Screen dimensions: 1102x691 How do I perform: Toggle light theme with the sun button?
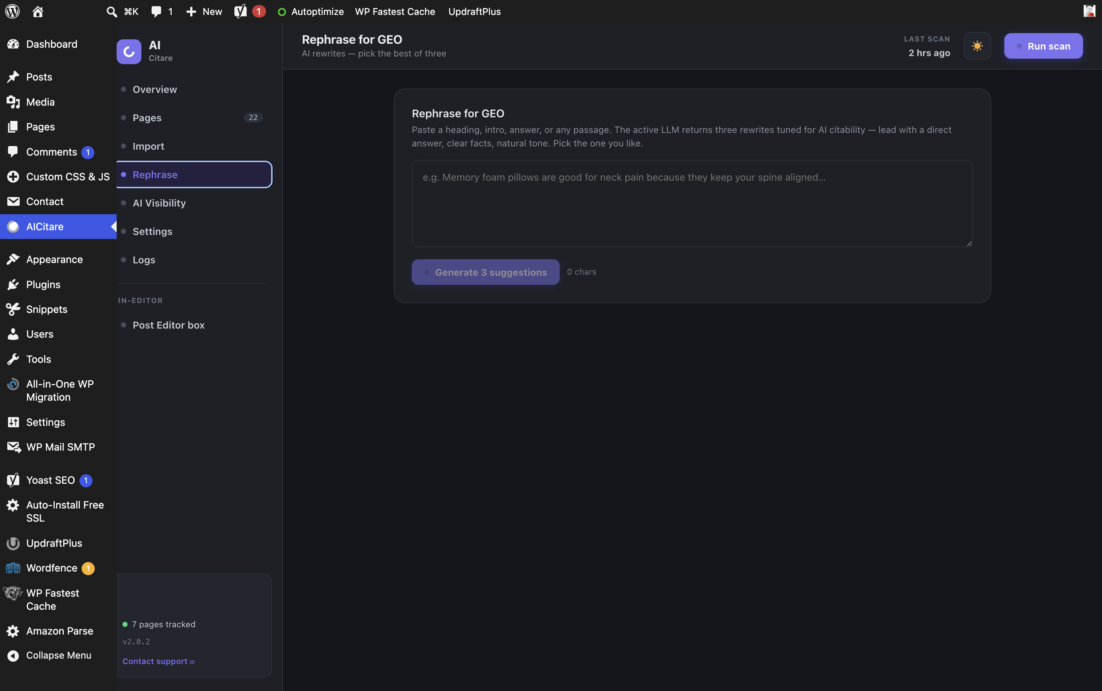(x=977, y=46)
